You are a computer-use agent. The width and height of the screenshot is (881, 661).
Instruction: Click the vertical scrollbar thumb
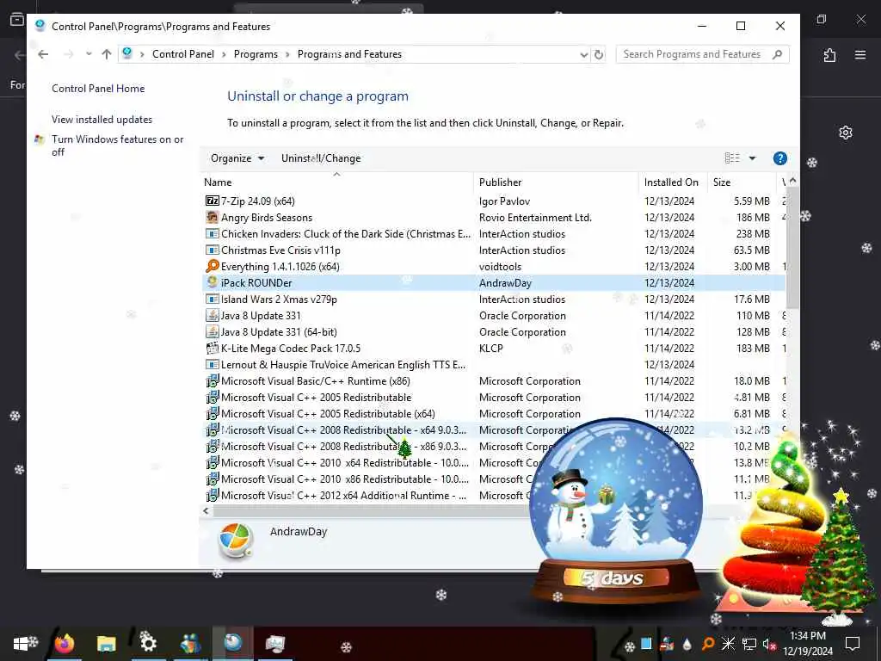tap(792, 248)
